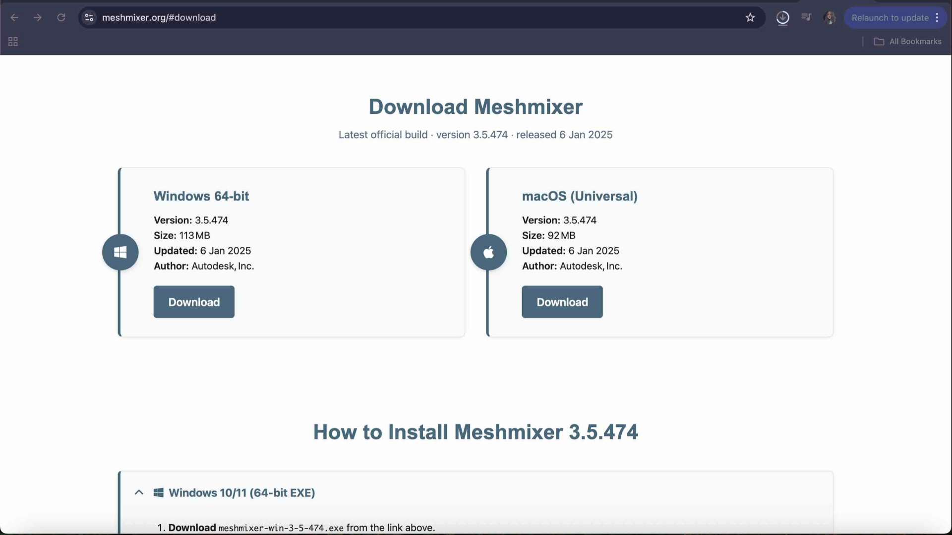952x535 pixels.
Task: Click Relaunch to update
Action: [x=889, y=17]
